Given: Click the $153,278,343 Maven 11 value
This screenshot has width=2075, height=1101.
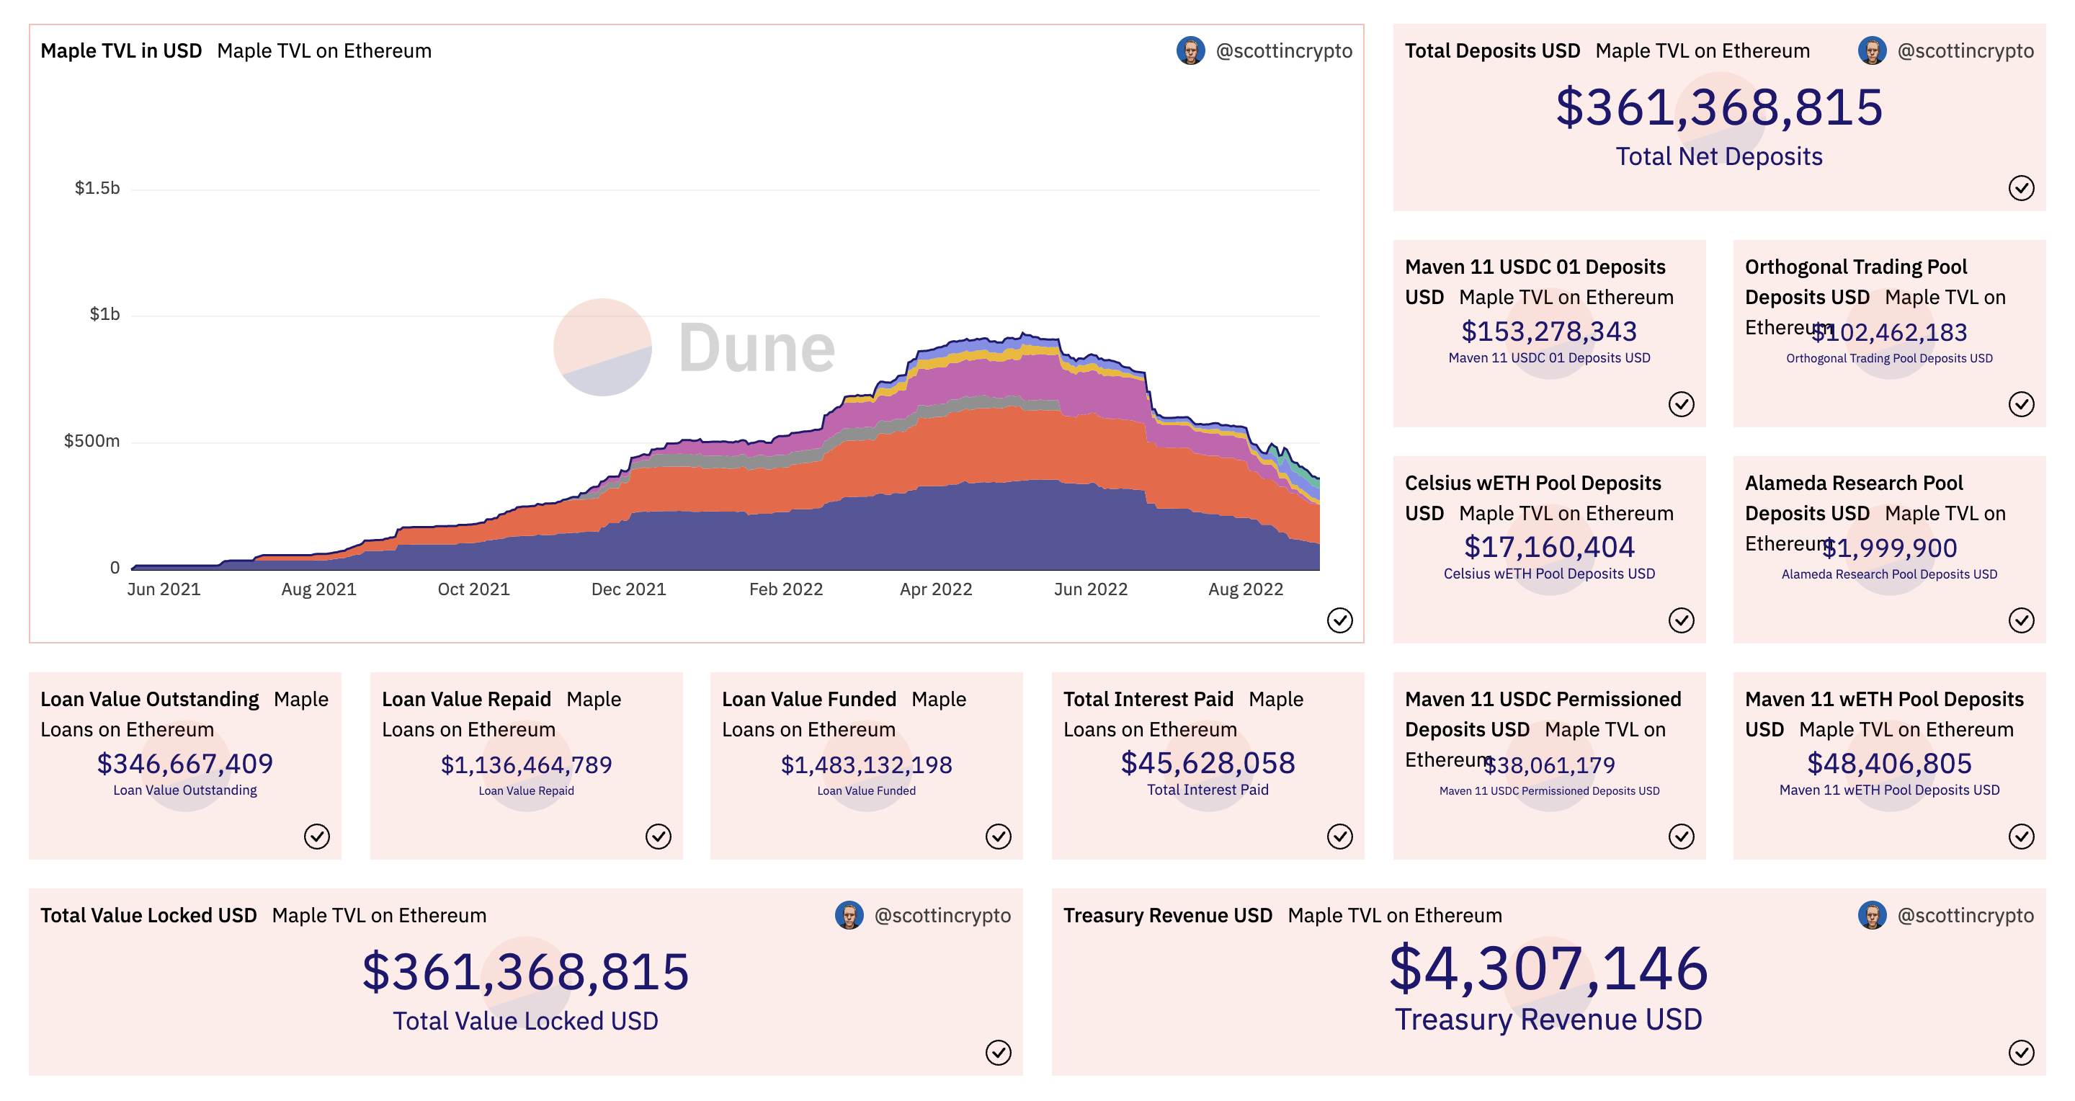Looking at the screenshot, I should point(1549,331).
